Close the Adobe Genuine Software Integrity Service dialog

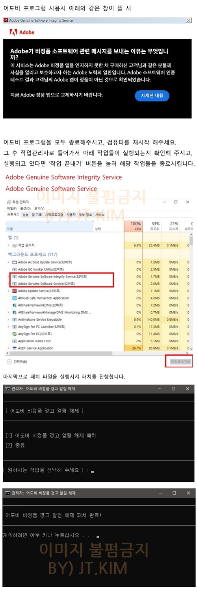(x=189, y=20)
